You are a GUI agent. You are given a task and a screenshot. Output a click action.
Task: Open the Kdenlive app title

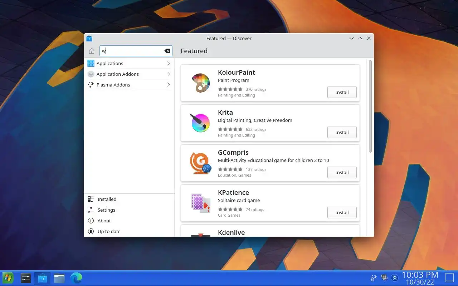pyautogui.click(x=231, y=232)
